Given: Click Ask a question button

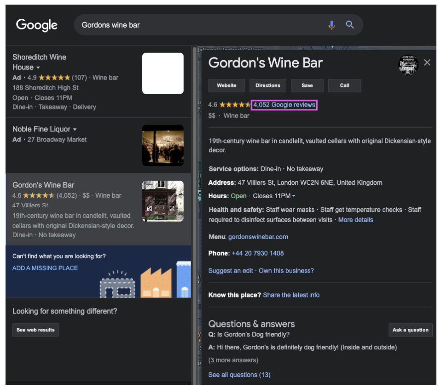Looking at the screenshot, I should point(410,330).
